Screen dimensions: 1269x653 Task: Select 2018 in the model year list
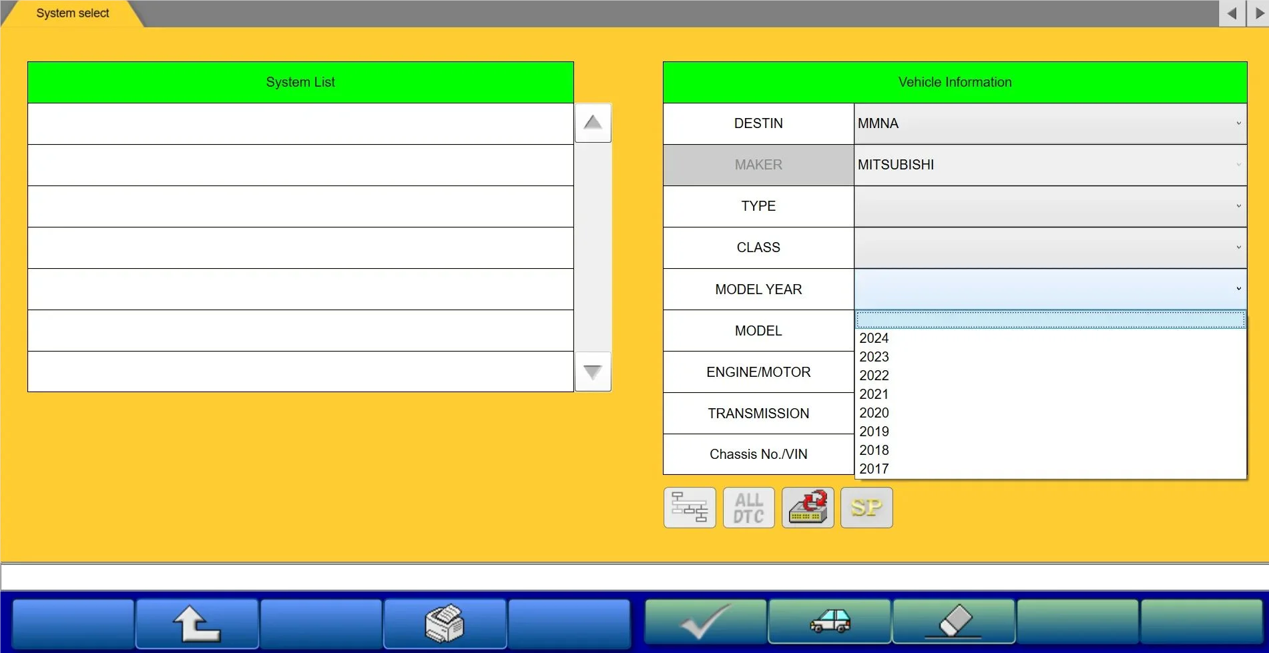coord(1050,450)
